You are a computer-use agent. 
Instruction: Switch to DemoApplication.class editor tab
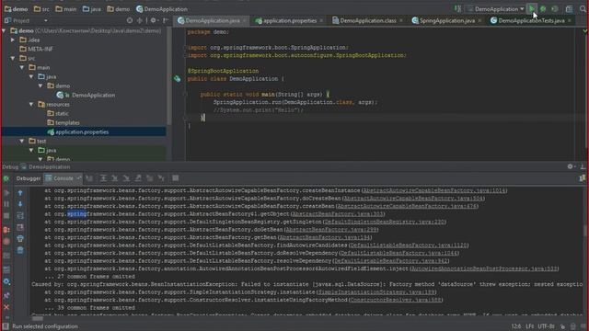click(x=368, y=20)
